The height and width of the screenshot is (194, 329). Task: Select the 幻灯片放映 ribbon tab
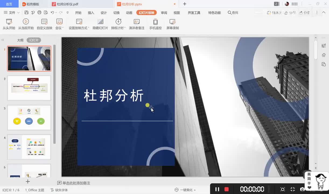(x=146, y=13)
